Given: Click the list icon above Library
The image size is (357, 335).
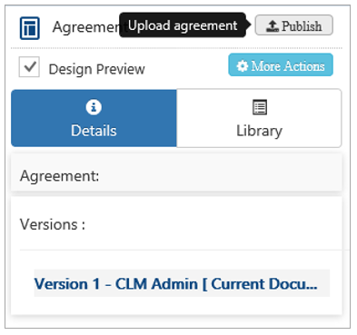Looking at the screenshot, I should (260, 107).
